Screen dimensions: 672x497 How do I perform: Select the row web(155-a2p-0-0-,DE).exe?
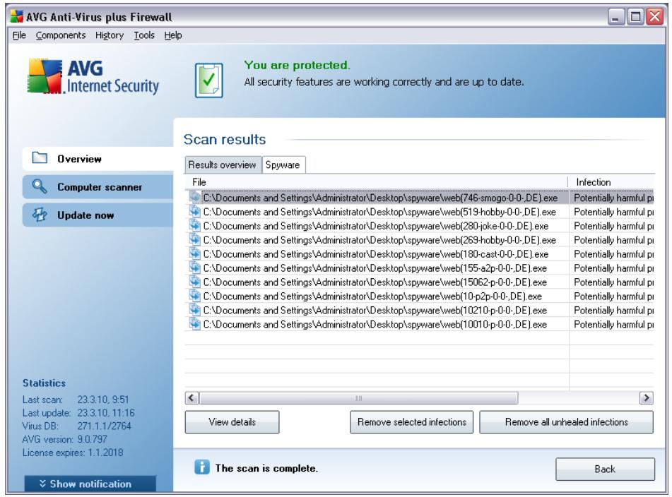[419, 268]
